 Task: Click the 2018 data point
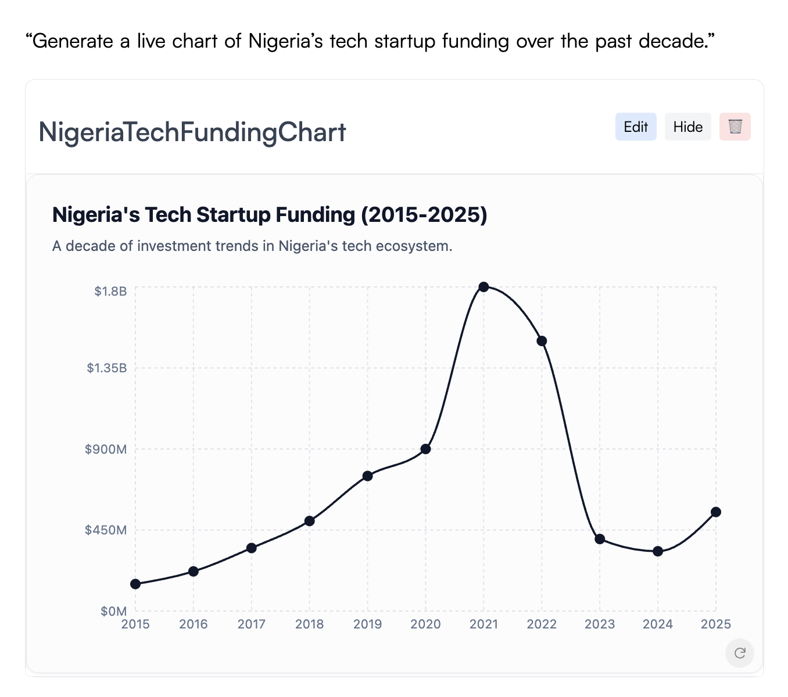point(310,521)
